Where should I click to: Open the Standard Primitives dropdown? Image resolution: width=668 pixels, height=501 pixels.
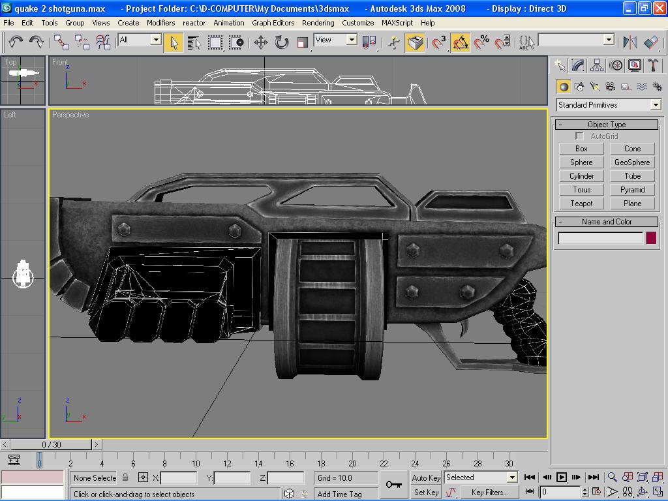(609, 105)
